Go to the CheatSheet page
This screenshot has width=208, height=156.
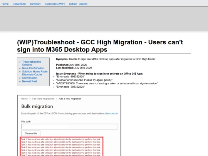(x=19, y=4)
